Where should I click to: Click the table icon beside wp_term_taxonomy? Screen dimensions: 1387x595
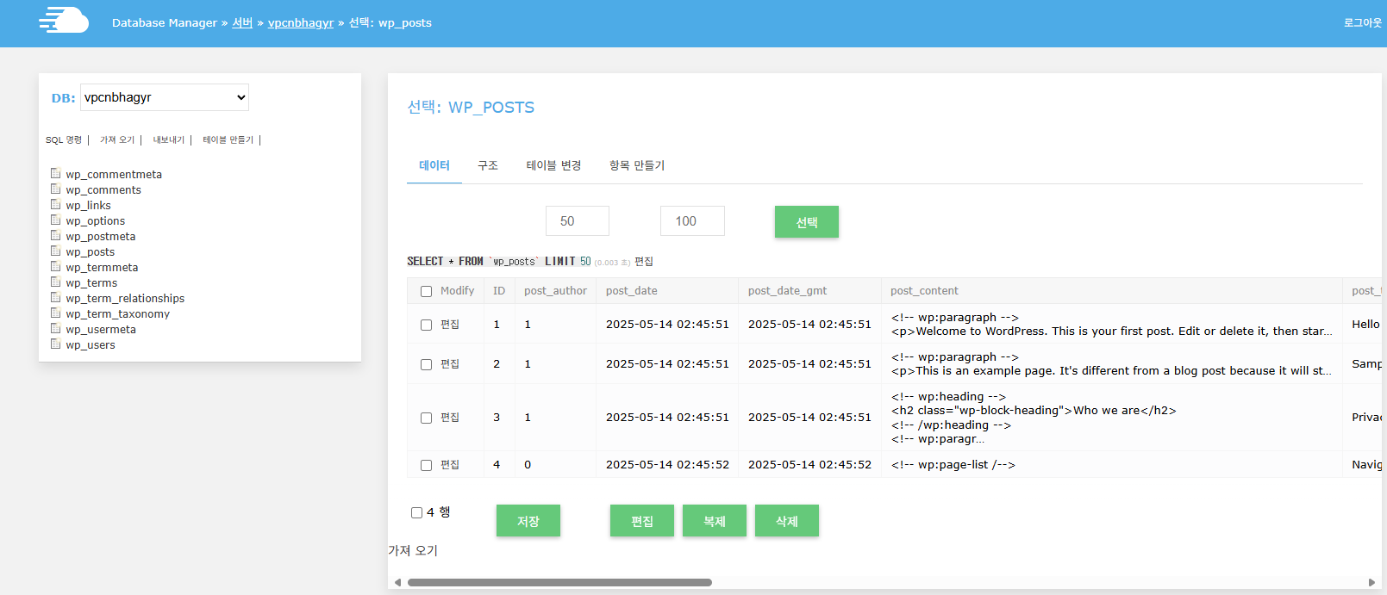click(x=56, y=313)
